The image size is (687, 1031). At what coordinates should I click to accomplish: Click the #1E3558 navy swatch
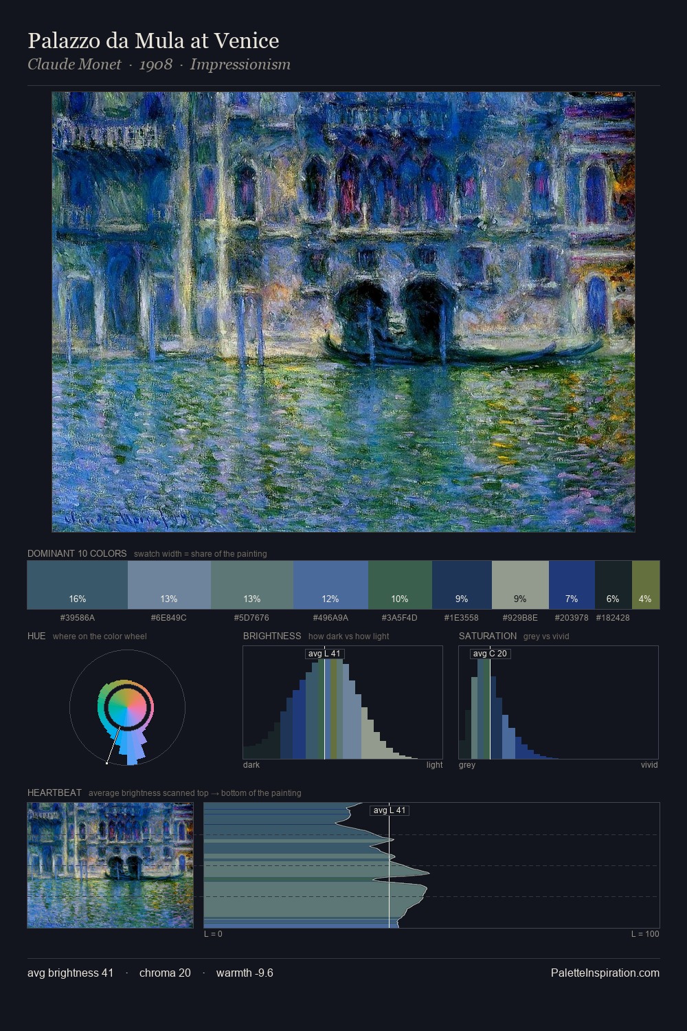click(462, 585)
